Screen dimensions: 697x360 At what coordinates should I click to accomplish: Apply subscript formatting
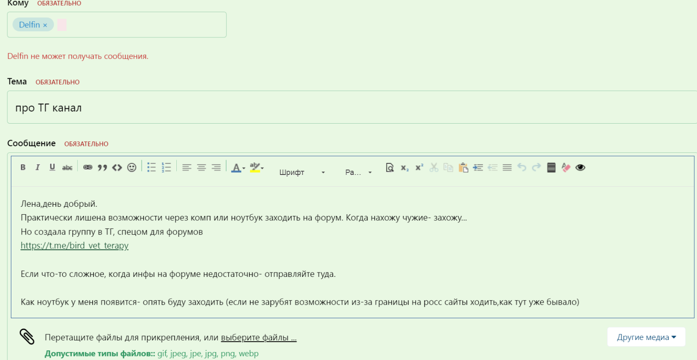tap(405, 167)
